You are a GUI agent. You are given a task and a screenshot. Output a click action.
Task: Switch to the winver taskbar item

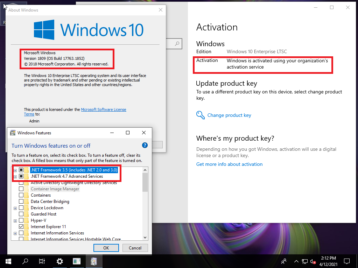(77, 261)
